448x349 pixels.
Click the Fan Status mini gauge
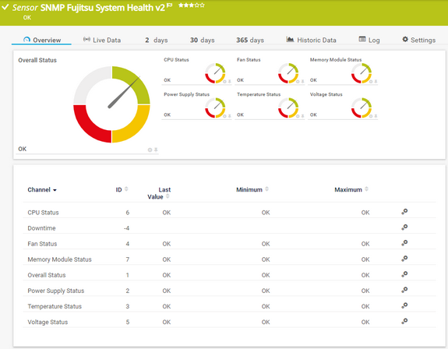288,73
